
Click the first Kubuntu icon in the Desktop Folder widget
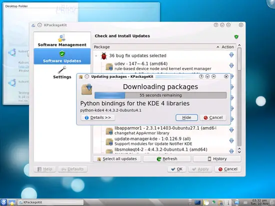tap(12, 52)
